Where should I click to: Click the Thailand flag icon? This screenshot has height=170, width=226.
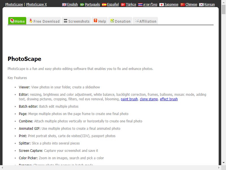[x=140, y=5]
